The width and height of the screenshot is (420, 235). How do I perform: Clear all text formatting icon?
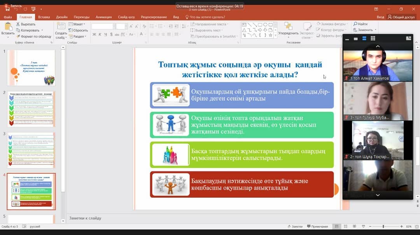coord(144,26)
